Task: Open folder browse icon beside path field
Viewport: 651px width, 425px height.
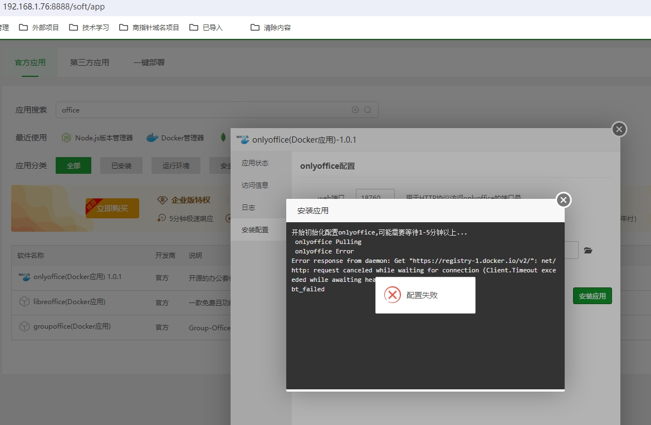Action: pos(588,250)
